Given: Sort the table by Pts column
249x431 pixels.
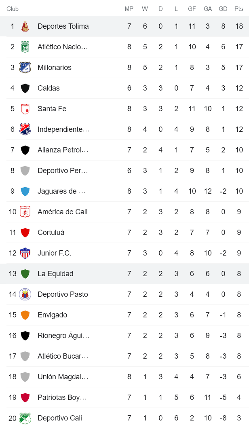Looking at the screenshot, I should click(239, 8).
